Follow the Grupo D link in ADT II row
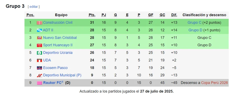 [195, 30]
